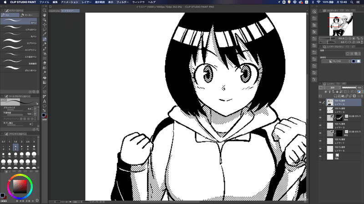The width and height of the screenshot is (364, 204).
Task: Select the Lasso selection tool
Action: click(x=44, y=29)
